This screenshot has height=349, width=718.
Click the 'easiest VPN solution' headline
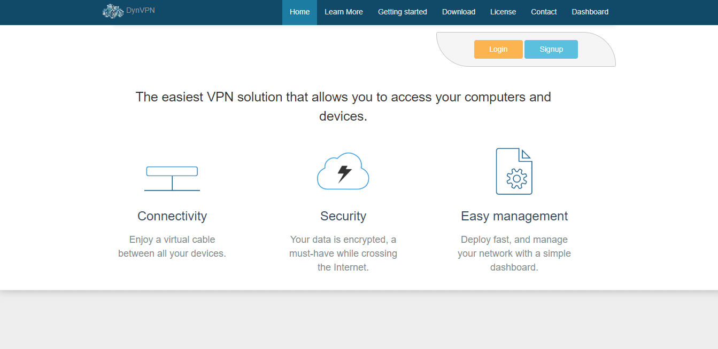pos(343,106)
